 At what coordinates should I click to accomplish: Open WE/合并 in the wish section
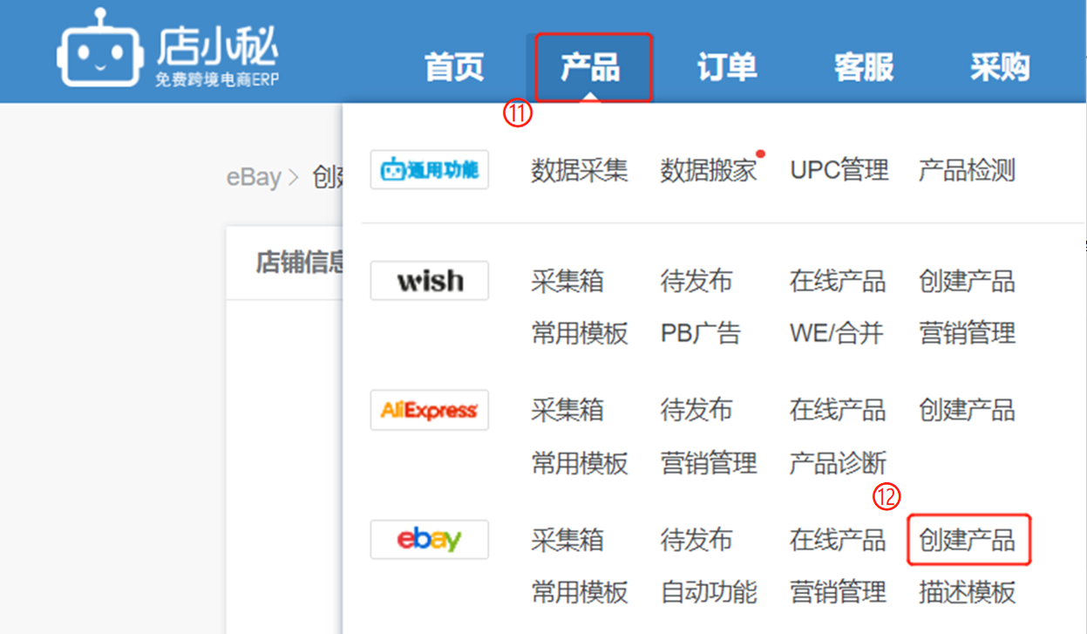tap(837, 333)
